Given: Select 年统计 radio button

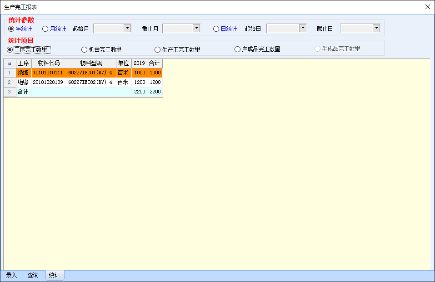Looking at the screenshot, I should (x=12, y=29).
